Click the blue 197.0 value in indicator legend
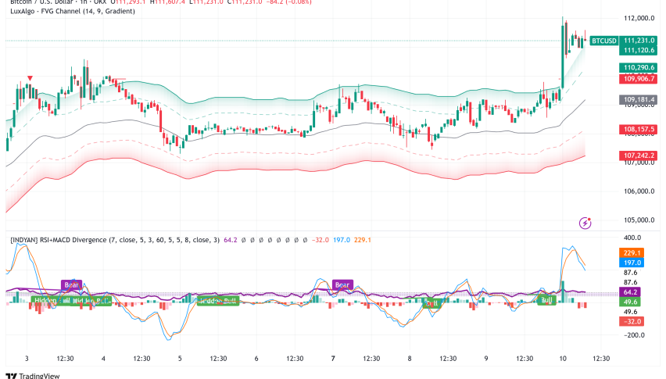Image resolution: width=666 pixels, height=379 pixels. coord(342,240)
